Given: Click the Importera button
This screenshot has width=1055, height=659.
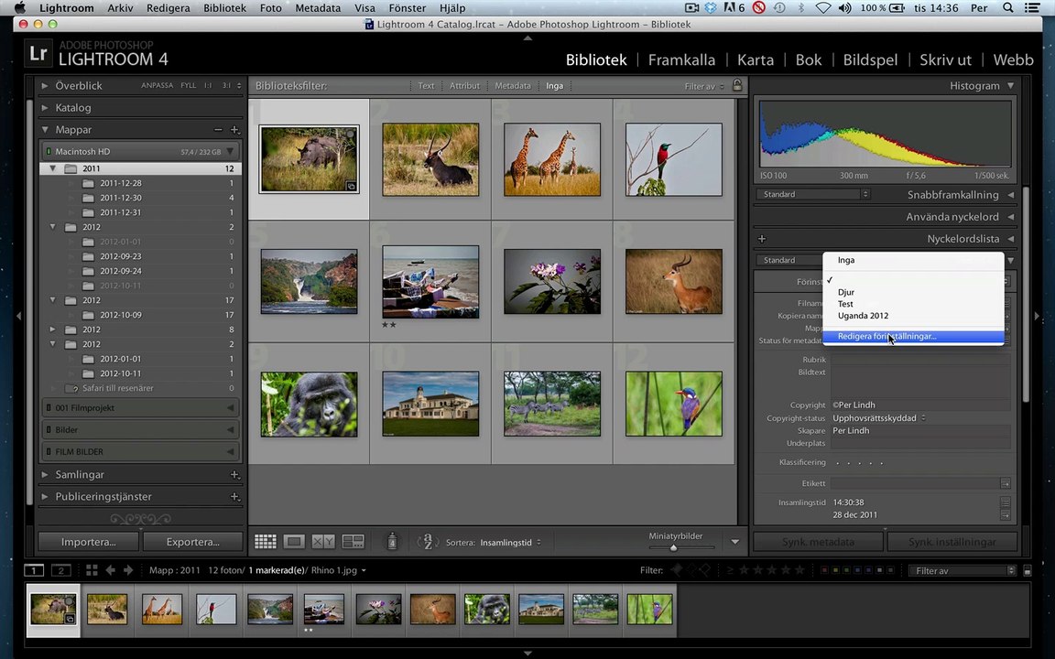Looking at the screenshot, I should coord(88,542).
